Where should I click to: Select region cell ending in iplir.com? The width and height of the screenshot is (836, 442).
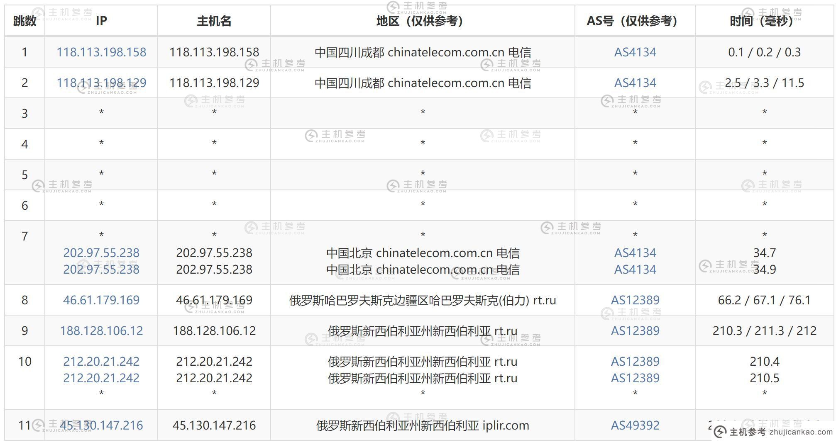423,425
